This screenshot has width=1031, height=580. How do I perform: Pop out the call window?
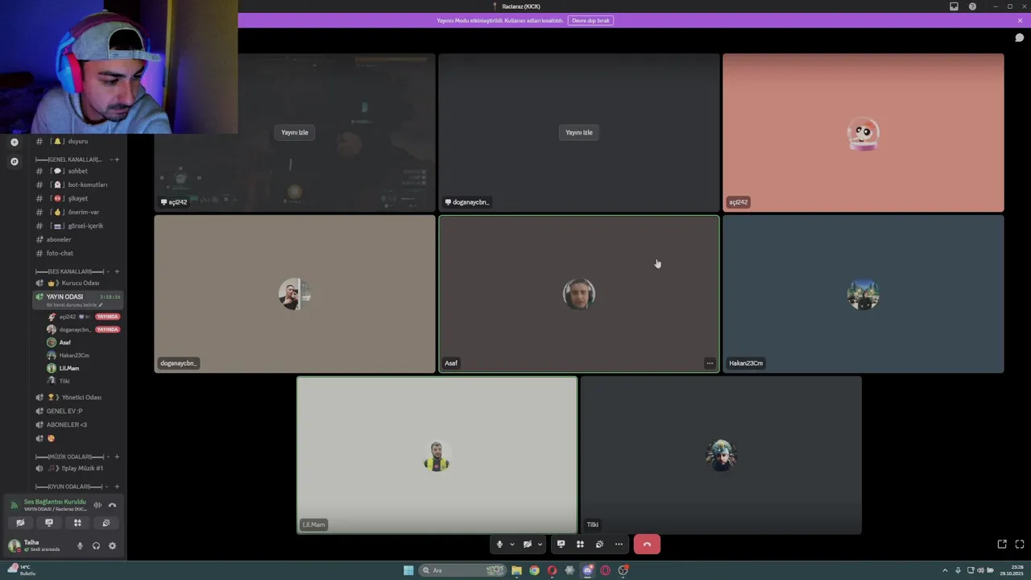1002,545
